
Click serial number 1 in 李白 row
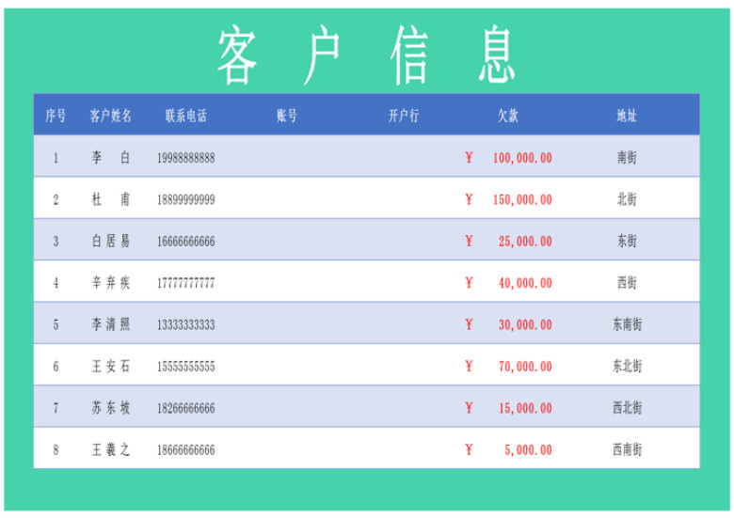point(56,158)
